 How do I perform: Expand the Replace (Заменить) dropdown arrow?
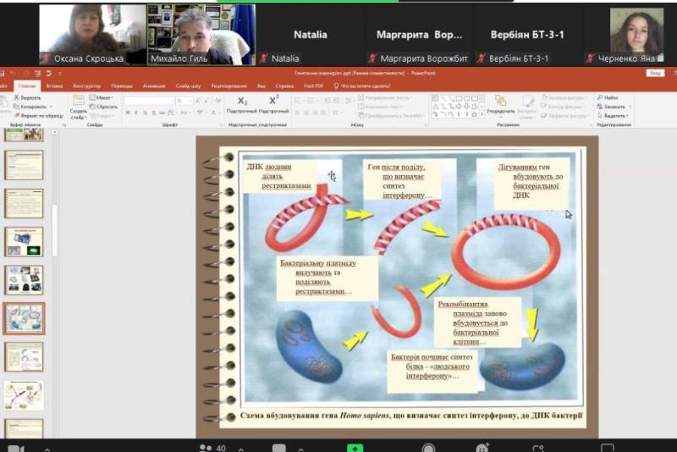[628, 107]
